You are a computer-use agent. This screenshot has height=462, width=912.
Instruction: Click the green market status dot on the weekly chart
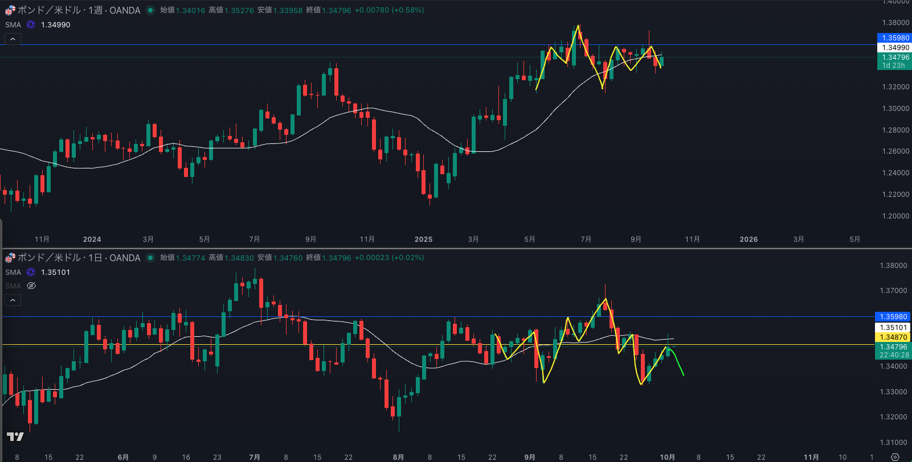pyautogui.click(x=150, y=10)
